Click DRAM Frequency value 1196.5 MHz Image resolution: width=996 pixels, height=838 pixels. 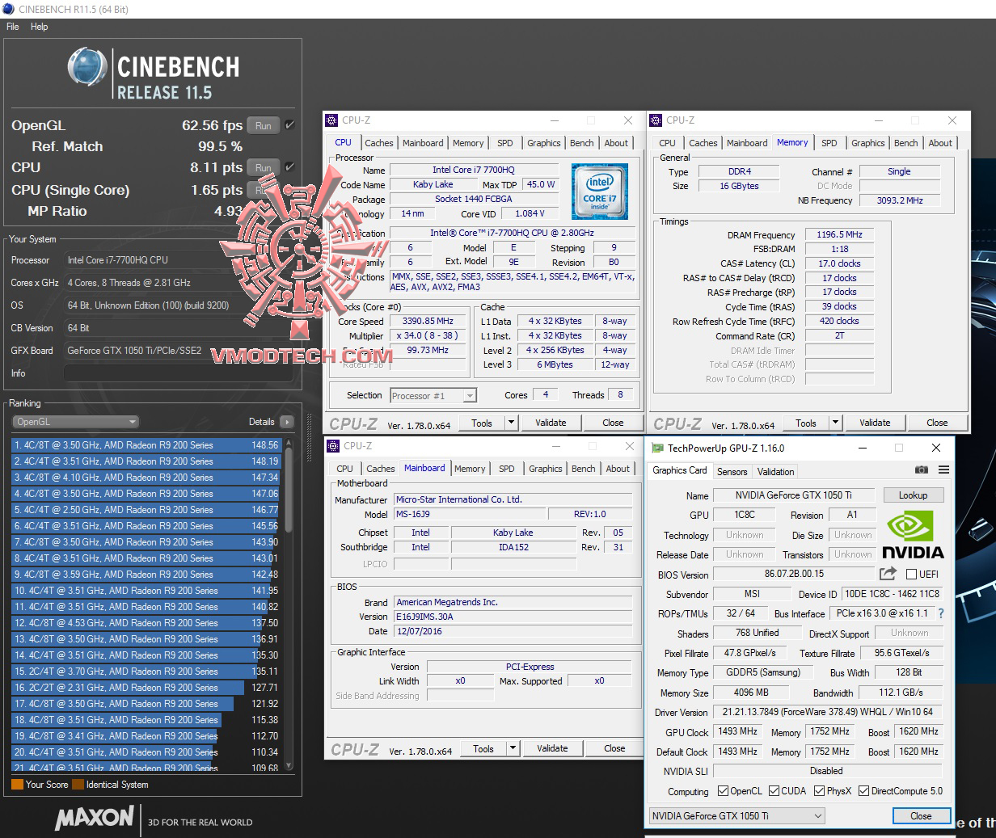[x=839, y=234]
